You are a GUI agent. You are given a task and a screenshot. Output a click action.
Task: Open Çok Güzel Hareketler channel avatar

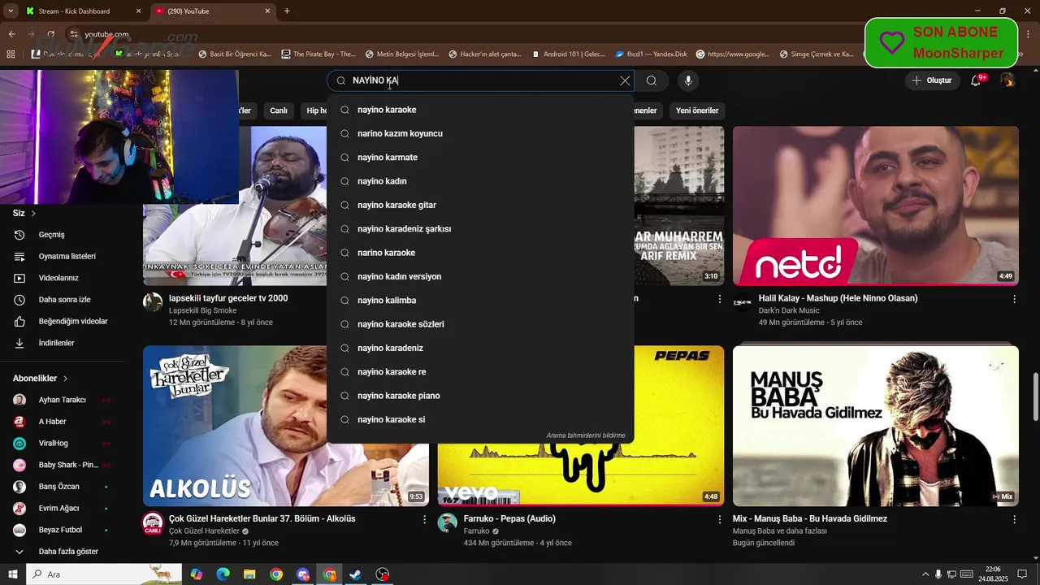click(x=153, y=522)
